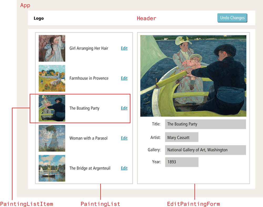The height and width of the screenshot is (207, 263).
Task: Click the Undo Changes button
Action: [x=232, y=18]
